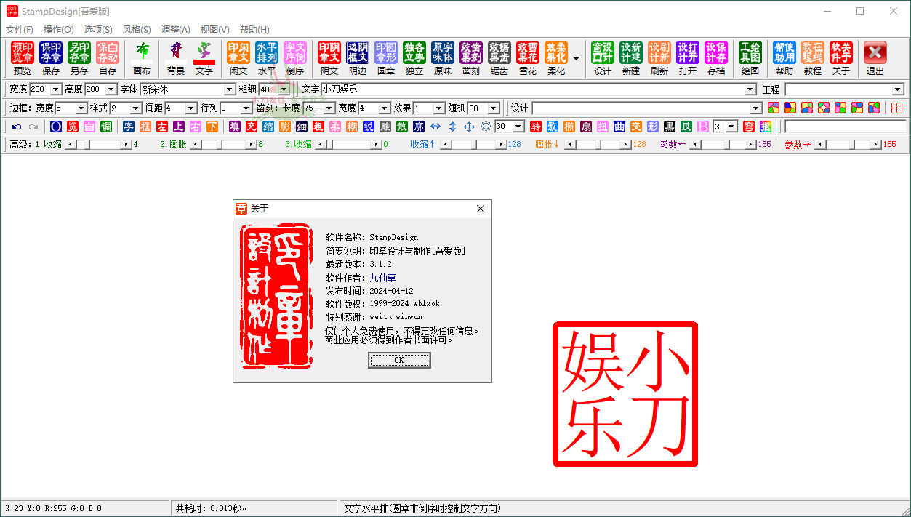Open the 风格(S) menu
Screen dimensions: 911x517
click(135, 29)
